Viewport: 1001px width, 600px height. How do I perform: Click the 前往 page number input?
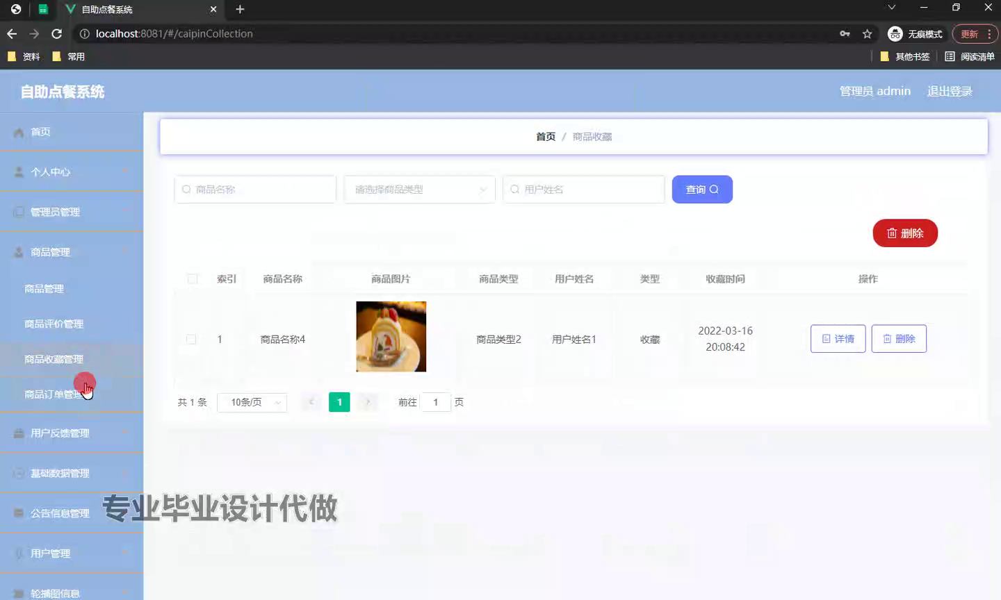click(436, 402)
